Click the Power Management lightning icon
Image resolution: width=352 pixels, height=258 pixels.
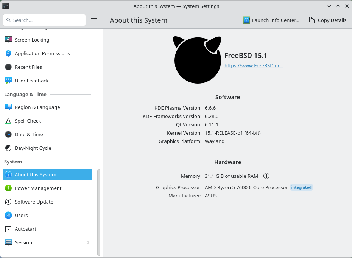8,188
